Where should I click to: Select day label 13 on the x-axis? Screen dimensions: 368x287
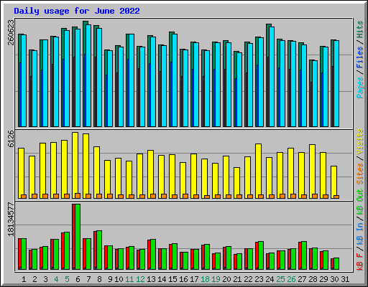(x=151, y=279)
